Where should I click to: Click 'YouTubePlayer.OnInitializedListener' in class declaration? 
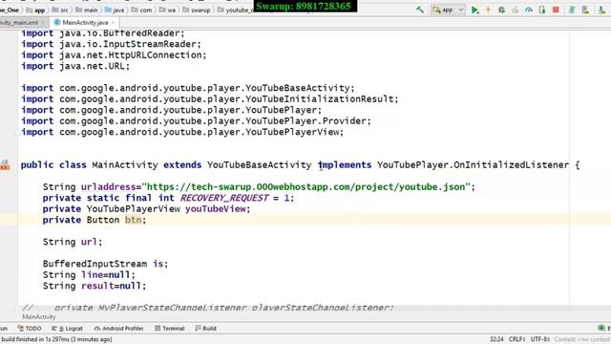pos(474,165)
